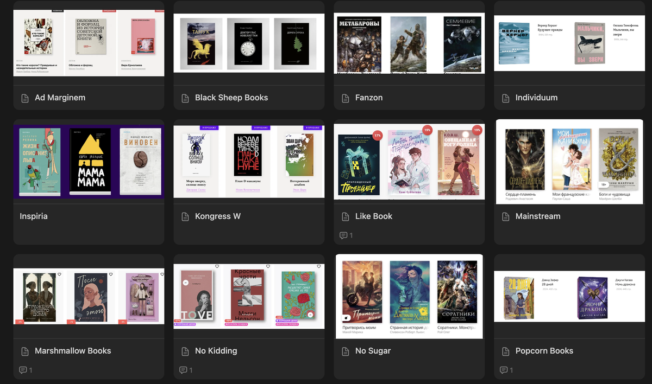Screen dimensions: 652x384
Task: Open the Individuum page title
Action: [x=536, y=98]
